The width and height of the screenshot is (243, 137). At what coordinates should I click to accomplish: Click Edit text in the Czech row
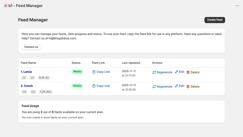click(x=181, y=86)
